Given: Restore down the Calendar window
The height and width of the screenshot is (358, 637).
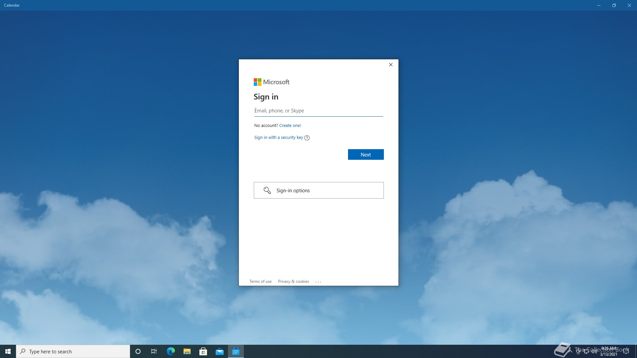Looking at the screenshot, I should coord(614,5).
